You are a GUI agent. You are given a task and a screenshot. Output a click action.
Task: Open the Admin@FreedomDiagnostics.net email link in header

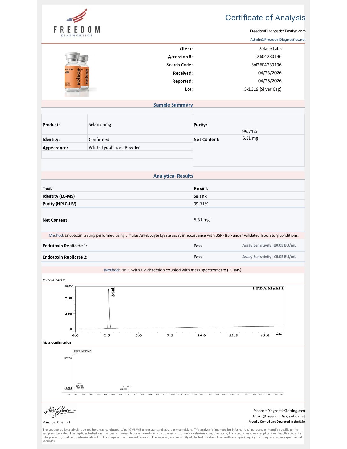[x=278, y=40]
